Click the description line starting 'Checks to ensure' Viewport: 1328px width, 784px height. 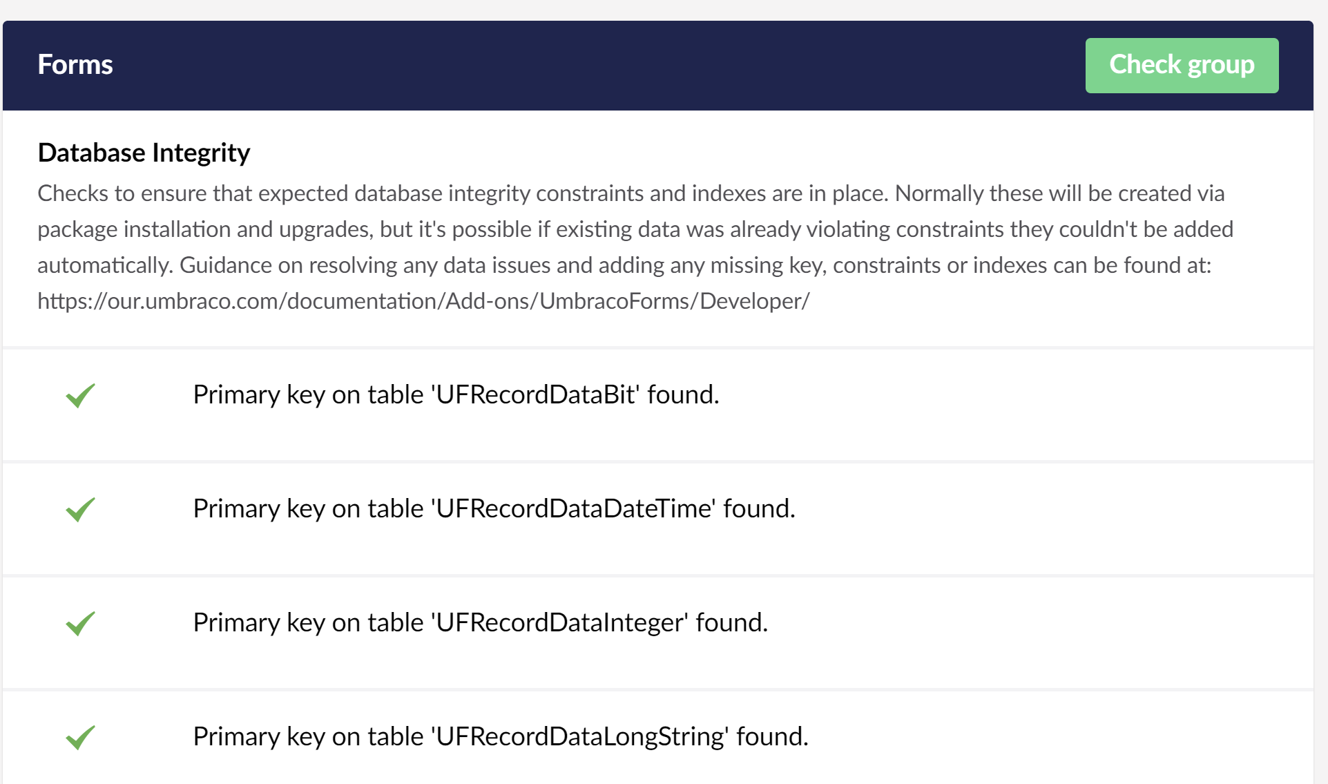(631, 193)
